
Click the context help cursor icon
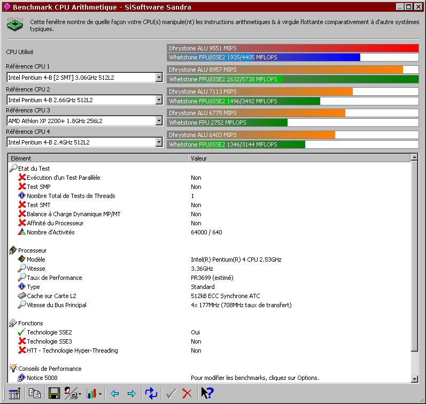(x=207, y=393)
